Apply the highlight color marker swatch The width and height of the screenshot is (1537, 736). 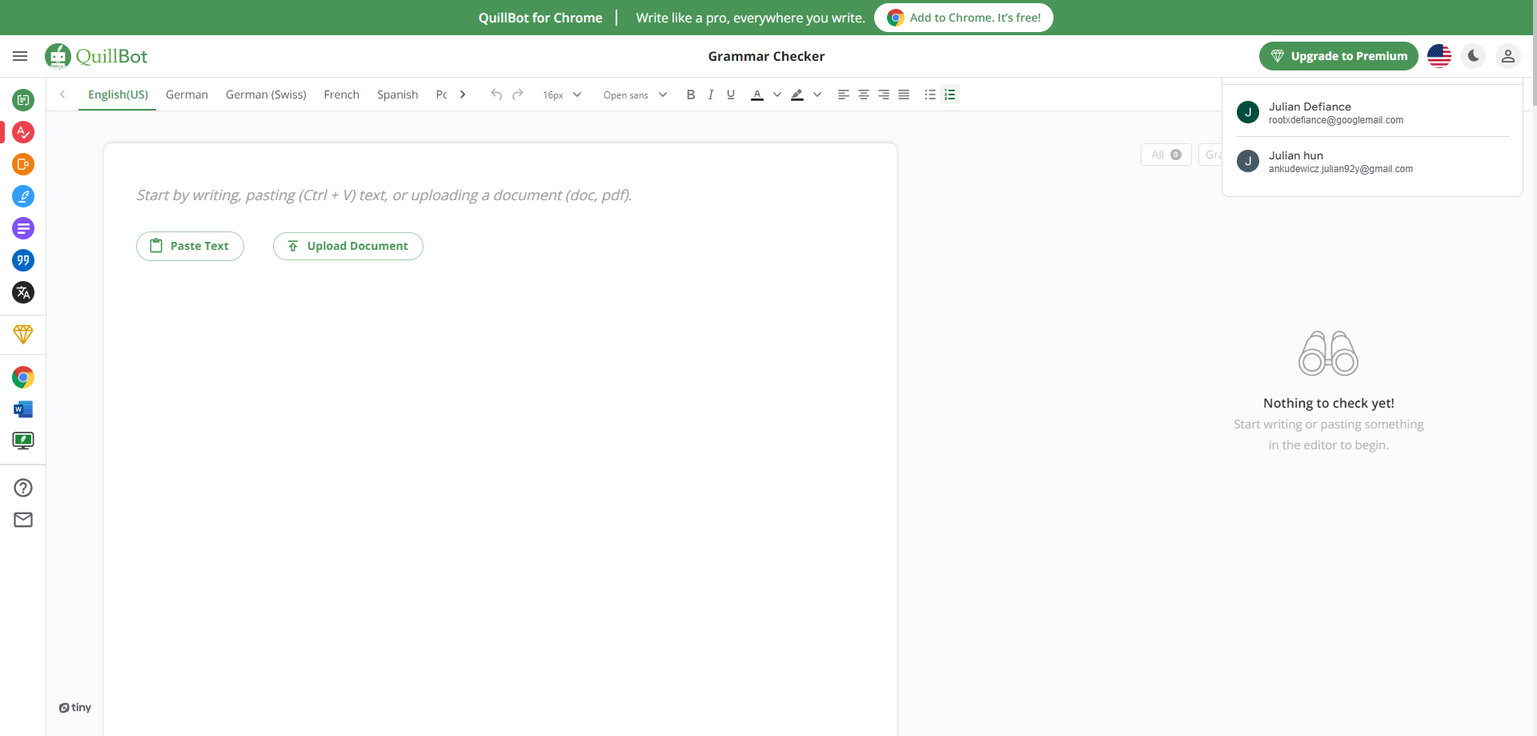(797, 95)
